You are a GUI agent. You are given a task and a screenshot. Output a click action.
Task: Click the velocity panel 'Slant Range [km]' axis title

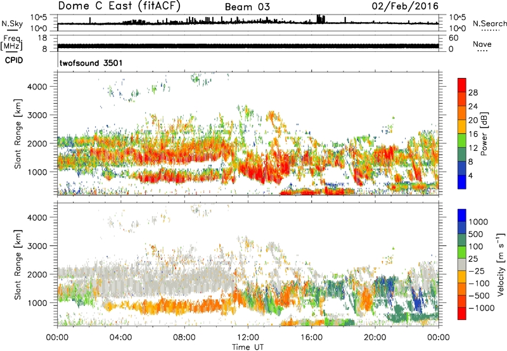click(18, 265)
